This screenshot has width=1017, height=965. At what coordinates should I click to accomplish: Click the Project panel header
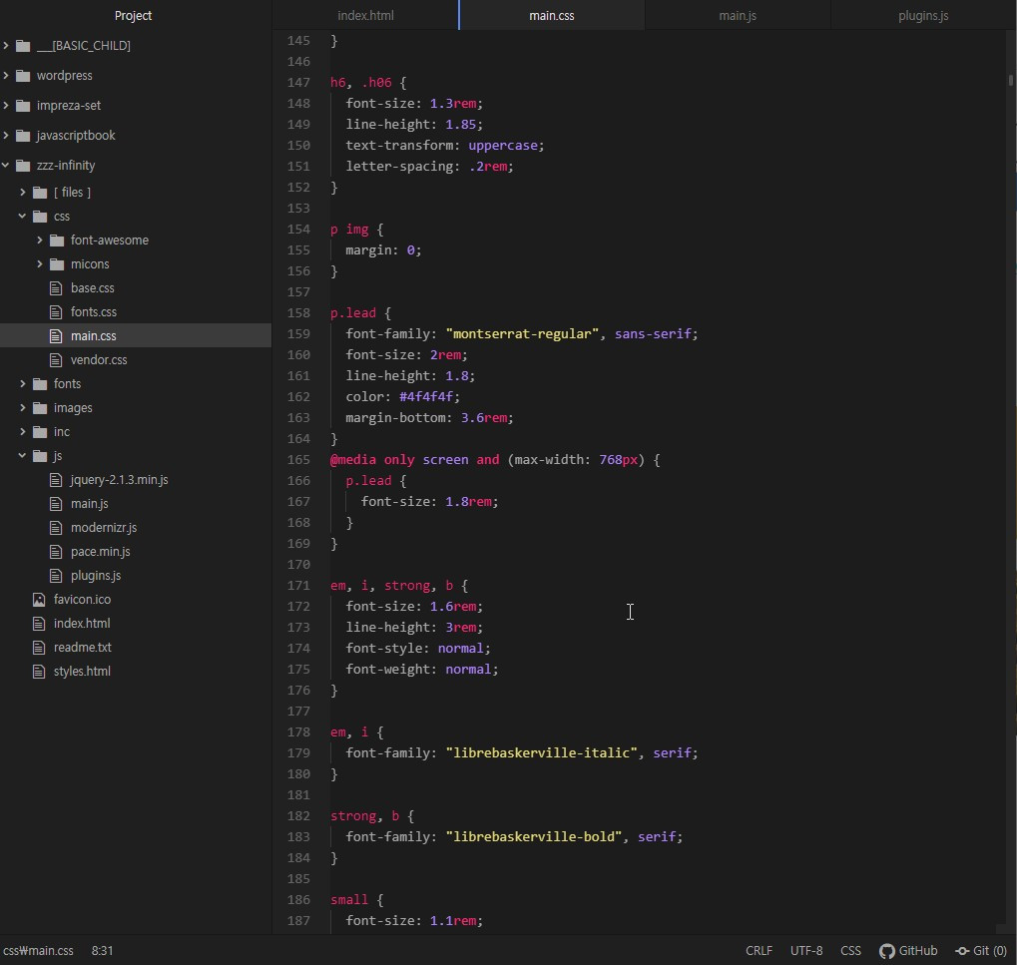point(133,15)
